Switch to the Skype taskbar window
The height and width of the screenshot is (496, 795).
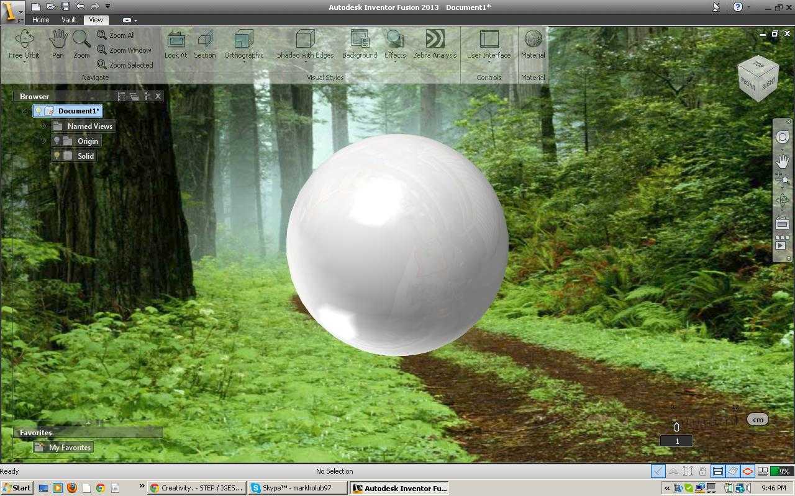297,488
